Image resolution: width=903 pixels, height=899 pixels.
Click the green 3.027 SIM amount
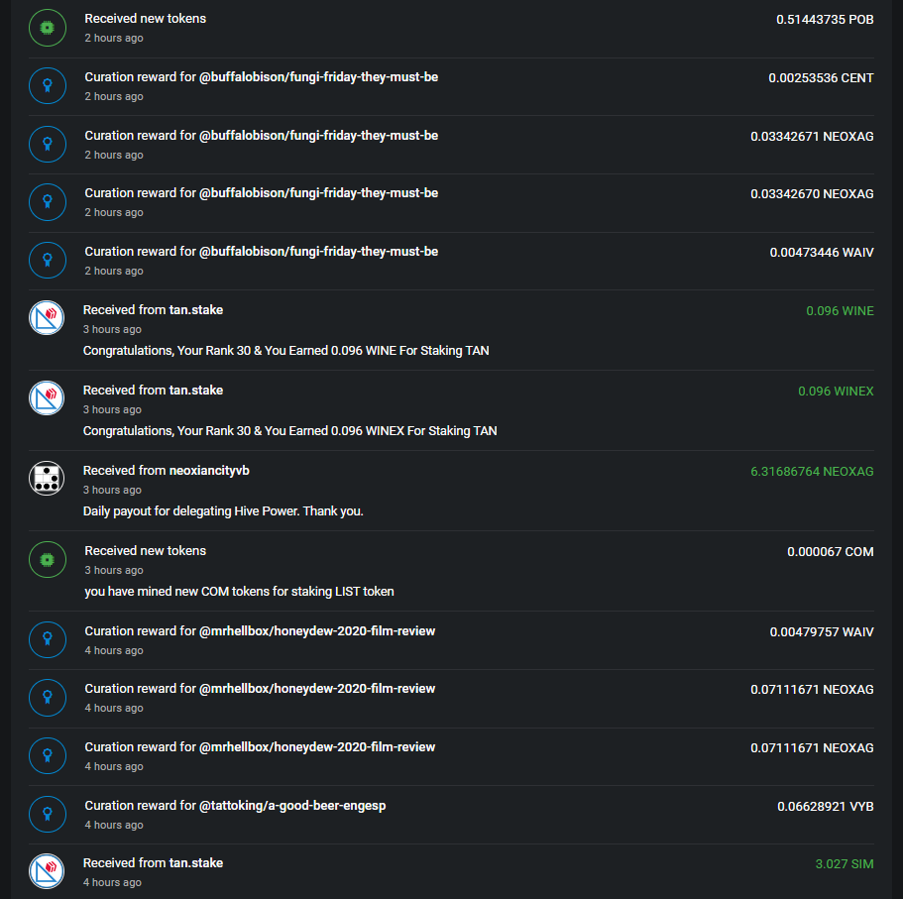[x=845, y=864]
